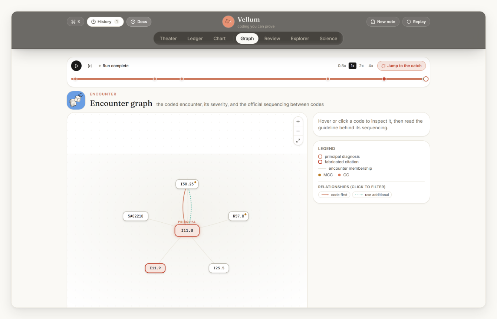The height and width of the screenshot is (319, 497).
Task: Select the 5A02210 code node
Action: 136,216
